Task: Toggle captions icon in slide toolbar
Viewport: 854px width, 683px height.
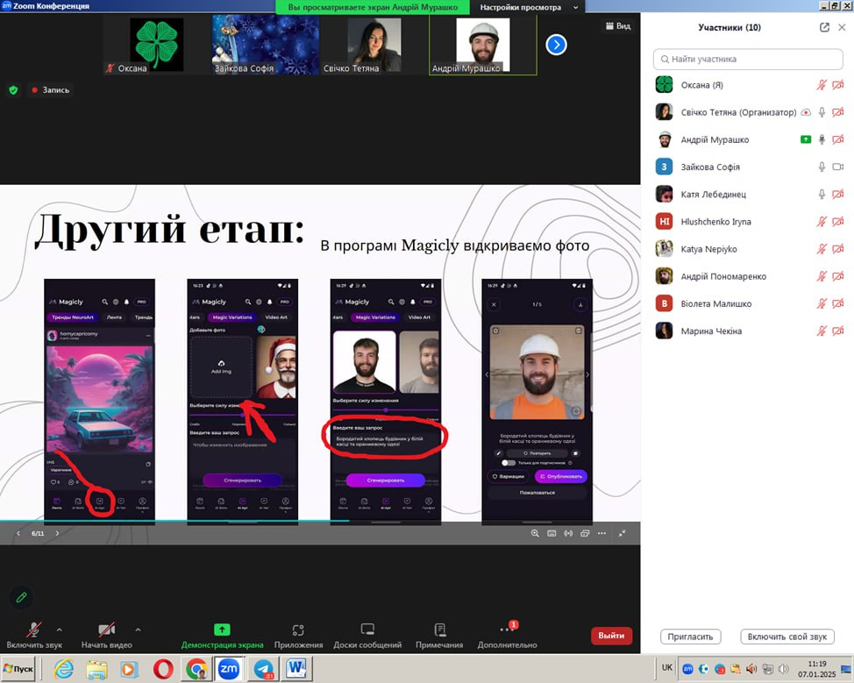Action: (552, 533)
